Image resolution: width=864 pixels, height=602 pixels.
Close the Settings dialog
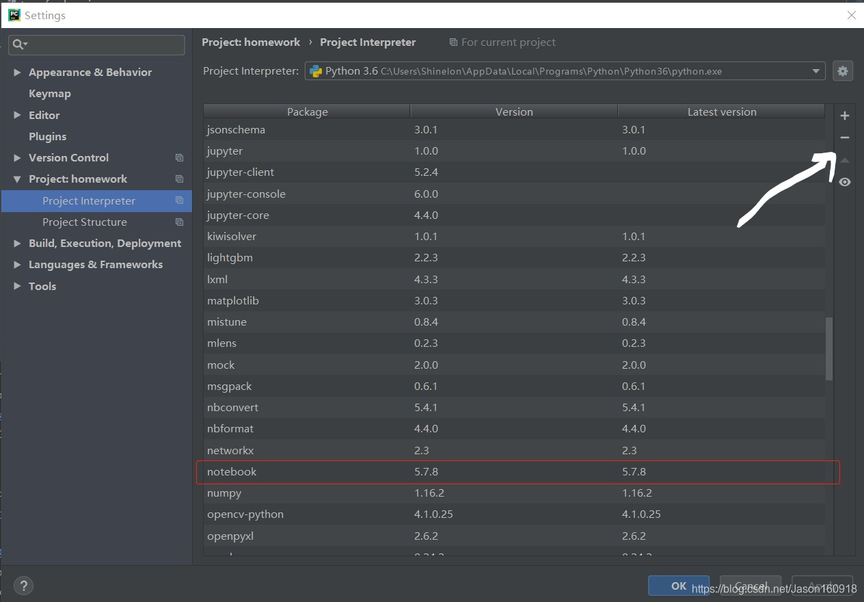click(851, 15)
